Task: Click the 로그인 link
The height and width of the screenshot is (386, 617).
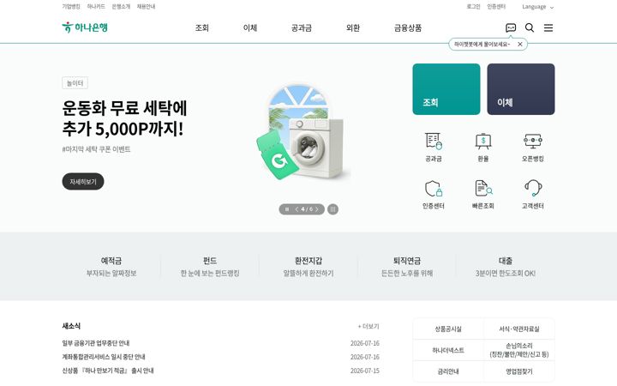Action: (473, 7)
